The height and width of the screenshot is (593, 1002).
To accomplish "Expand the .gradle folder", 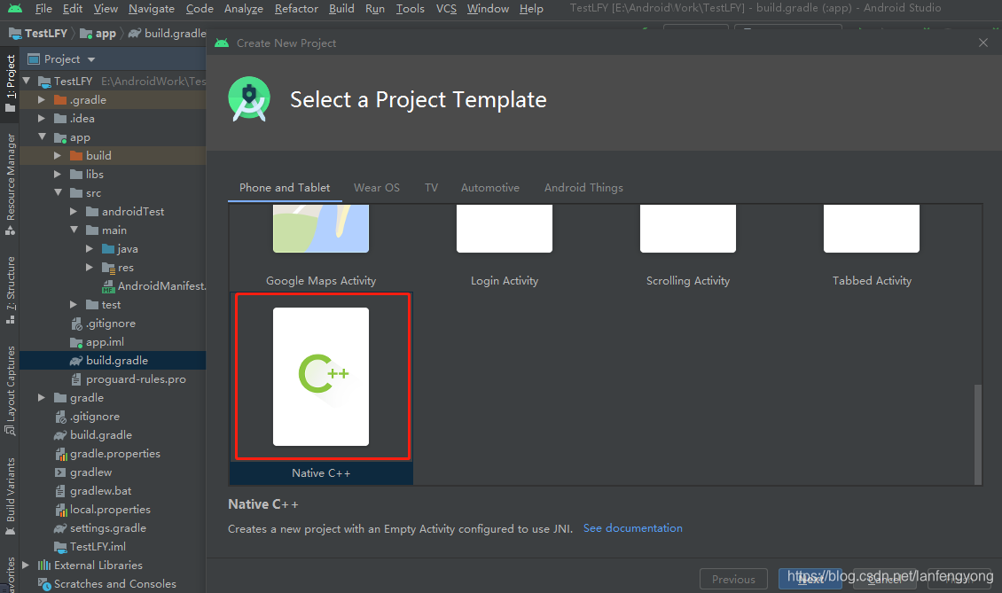I will [42, 99].
